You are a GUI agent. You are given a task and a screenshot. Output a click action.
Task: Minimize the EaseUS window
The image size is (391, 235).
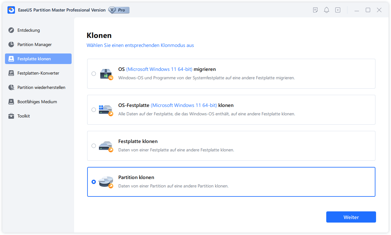click(357, 10)
